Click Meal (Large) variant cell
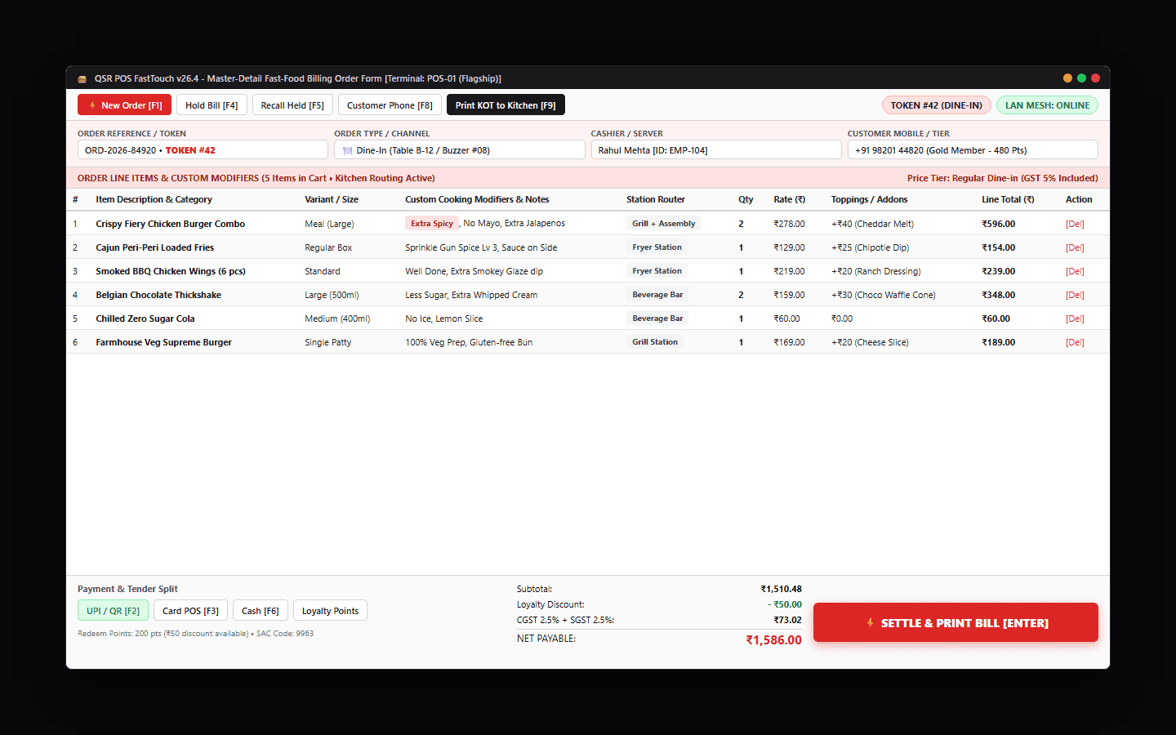The width and height of the screenshot is (1176, 735). click(329, 224)
